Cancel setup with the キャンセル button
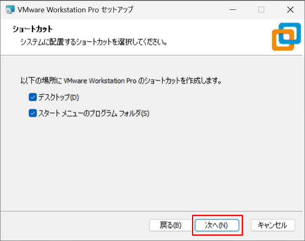Viewport: 305px width, 241px height. 273,225
